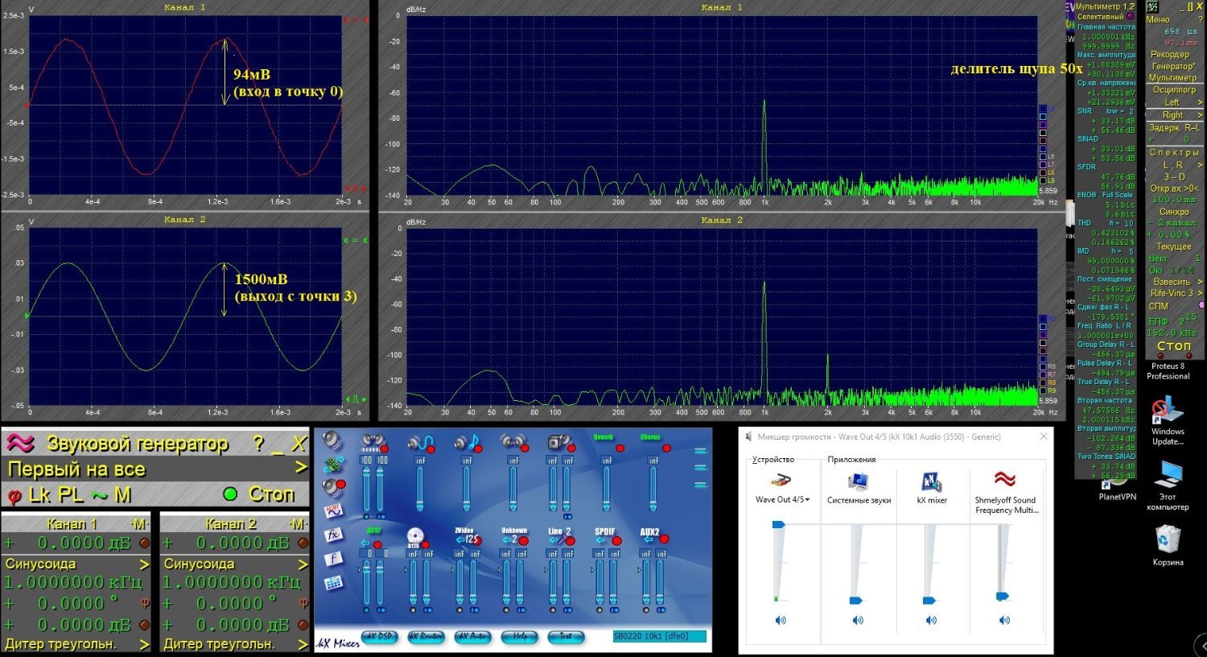
Task: Open the Windows Update desktop icon
Action: coord(1167,410)
